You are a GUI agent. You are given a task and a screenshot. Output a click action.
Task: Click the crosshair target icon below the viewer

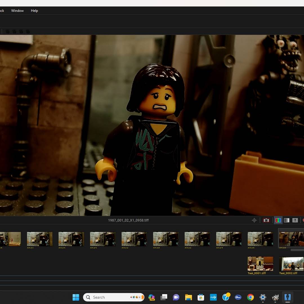pos(254,220)
